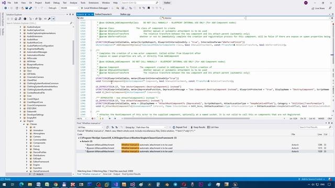Toggle bookmark icon in main toolbar

click(149, 8)
